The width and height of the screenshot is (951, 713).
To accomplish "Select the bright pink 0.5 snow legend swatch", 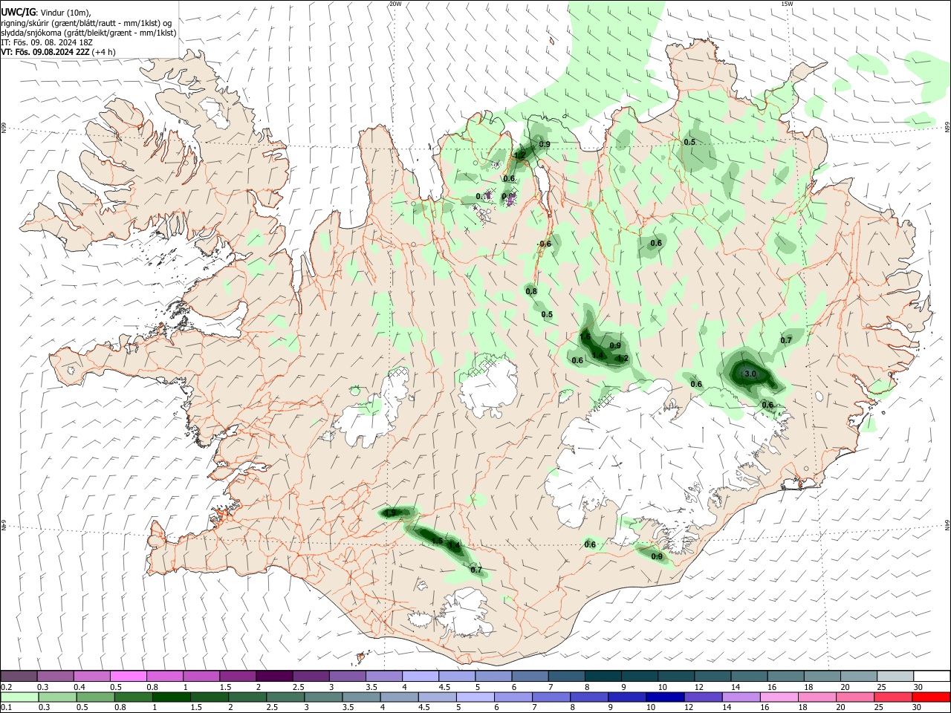I will tap(129, 676).
